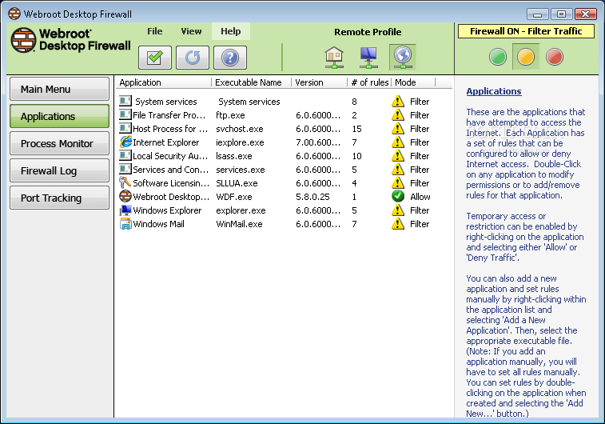Viewport: 605px width, 424px height.
Task: Click the green checkmark apply toolbar button
Action: (x=155, y=58)
